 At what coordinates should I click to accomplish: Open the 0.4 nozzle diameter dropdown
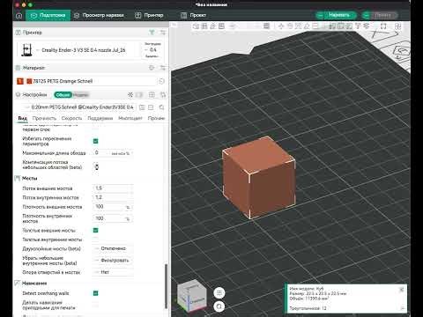[x=152, y=50]
